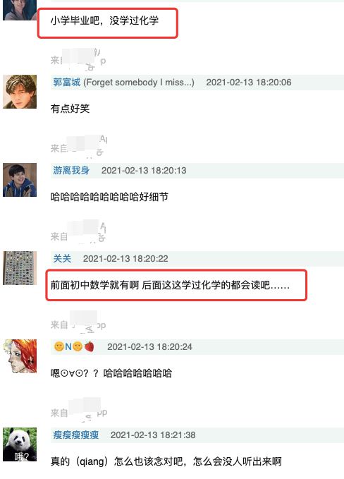Click timestamp 2021-02-13 18:21:38
The image size is (344, 479).
click(153, 435)
